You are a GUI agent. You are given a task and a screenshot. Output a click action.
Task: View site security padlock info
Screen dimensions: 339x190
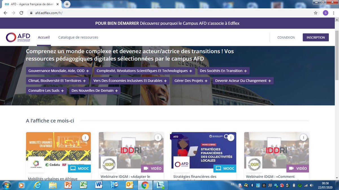click(31, 13)
